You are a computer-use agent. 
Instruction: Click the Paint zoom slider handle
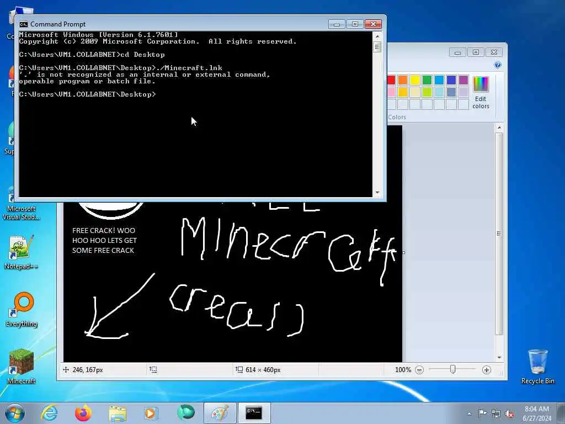[453, 369]
